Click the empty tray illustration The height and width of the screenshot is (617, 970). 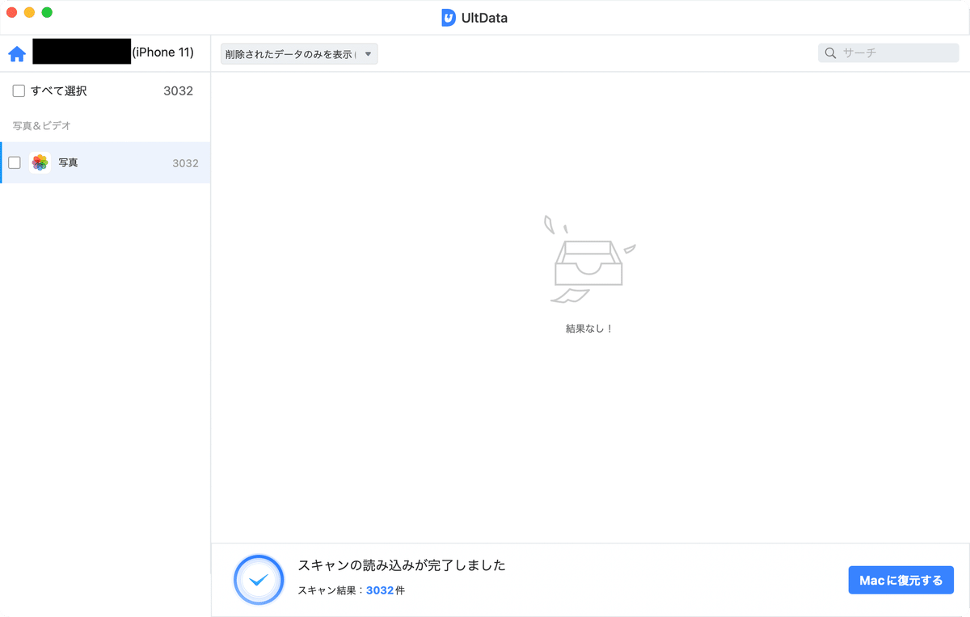[x=588, y=262]
